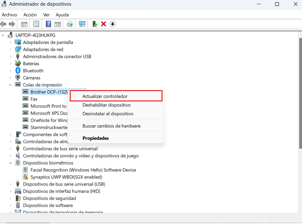Choose Actualizar controlador from context menu
Screen dimensions: 302x224
click(x=116, y=96)
